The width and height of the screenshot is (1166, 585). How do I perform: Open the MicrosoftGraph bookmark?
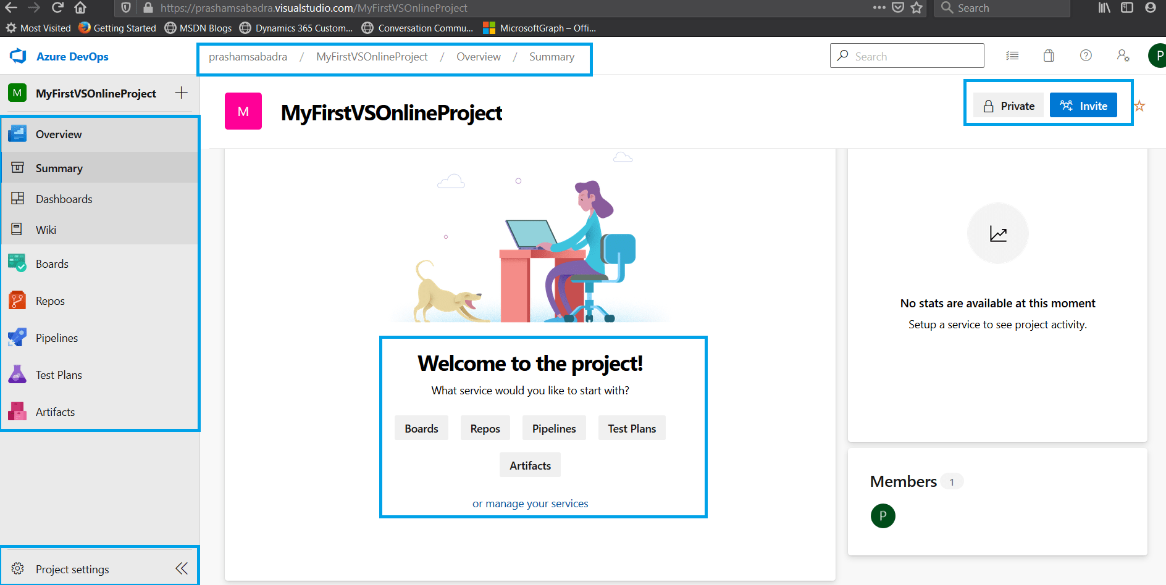pyautogui.click(x=540, y=28)
